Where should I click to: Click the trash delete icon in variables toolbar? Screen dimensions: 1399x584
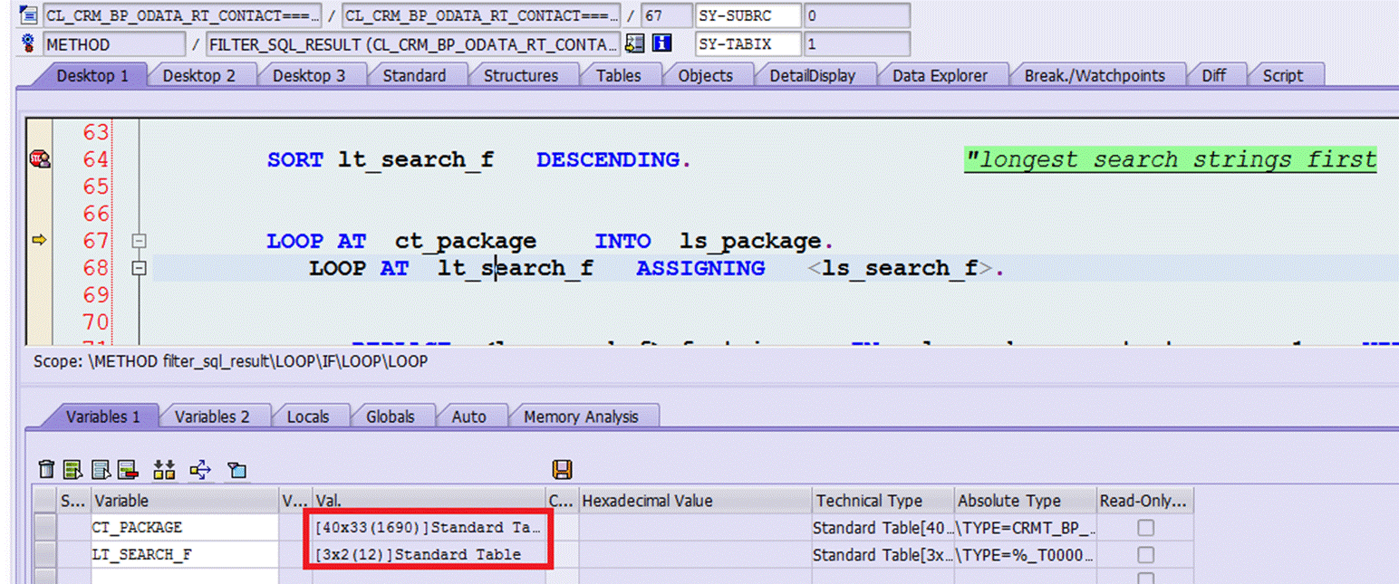[x=46, y=469]
